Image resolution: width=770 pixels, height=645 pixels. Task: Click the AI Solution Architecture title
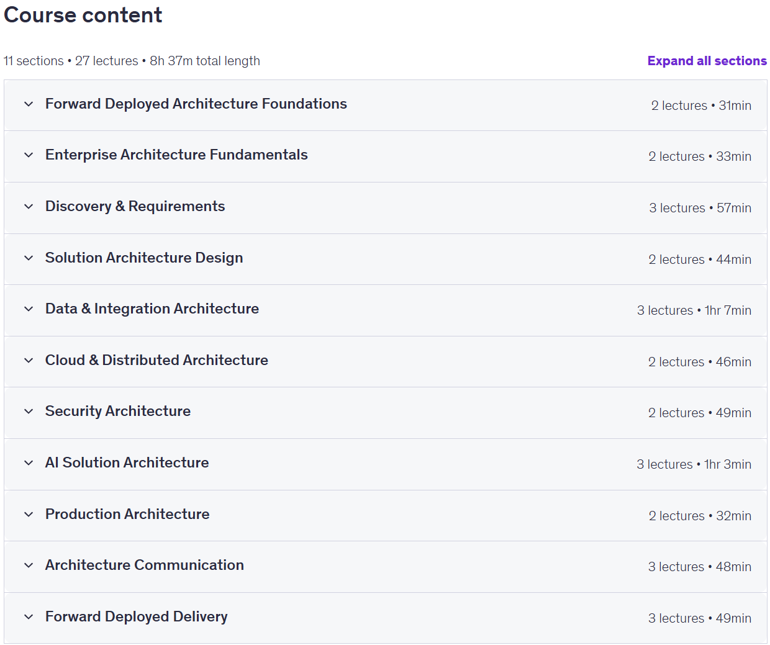(x=127, y=462)
